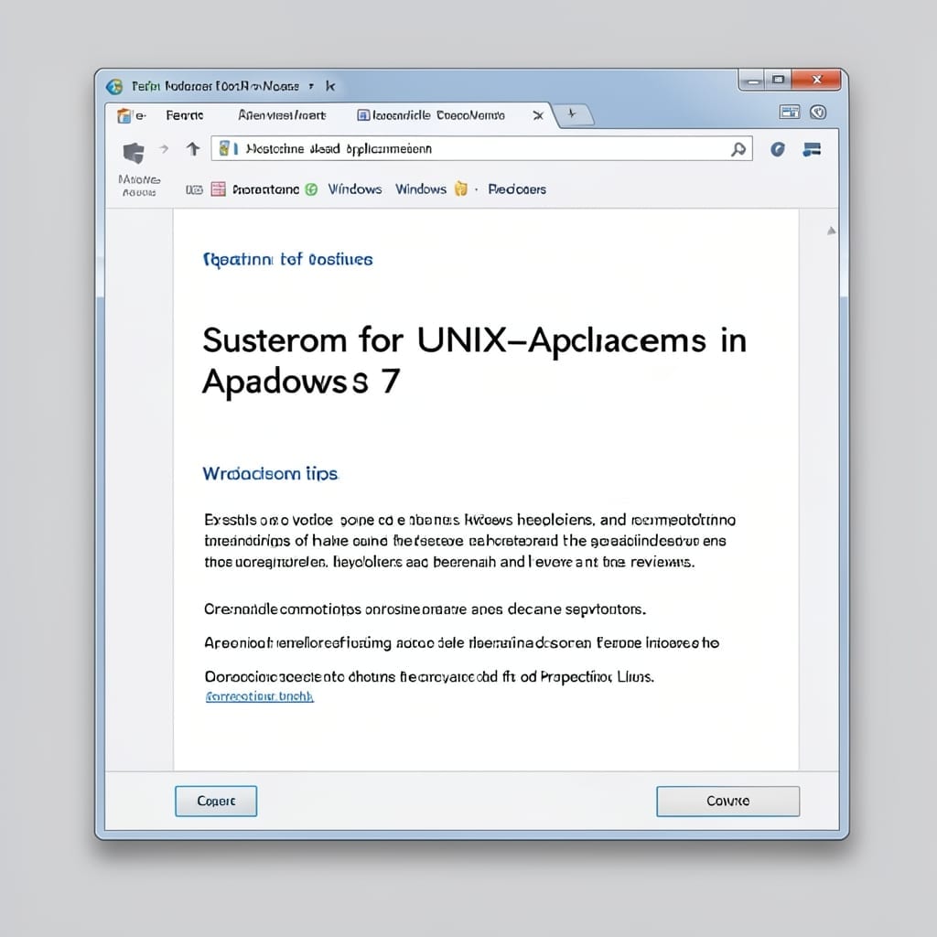Switch to the 'Afien viest/ioart' tab

[x=282, y=114]
